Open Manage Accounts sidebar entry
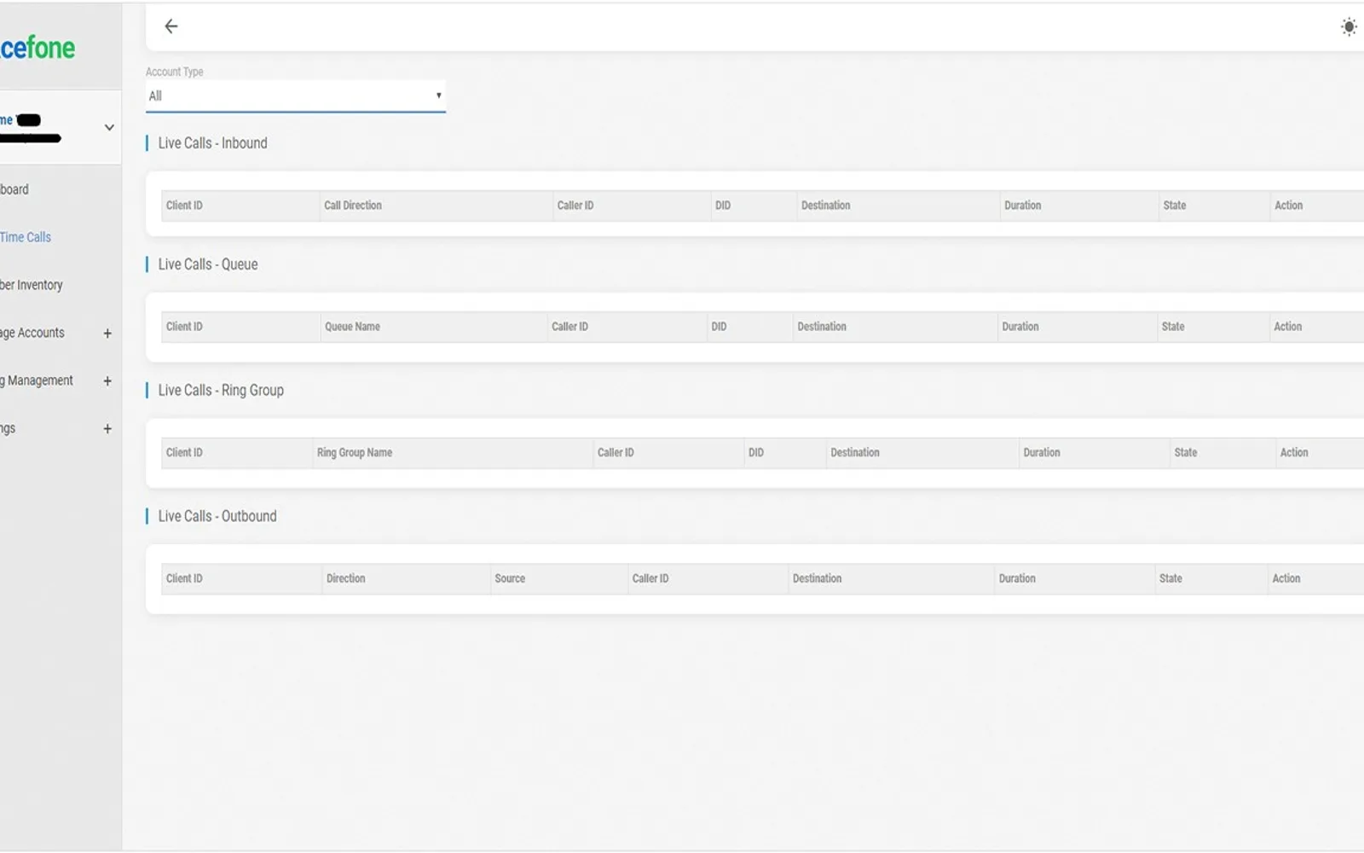1364x853 pixels. (x=32, y=333)
